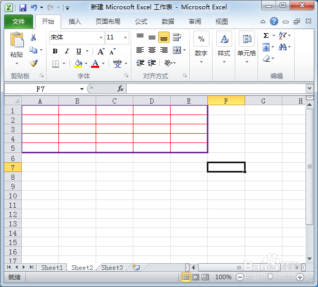Toggle align text left
Screen dimensions: 318x287
[x=140, y=50]
